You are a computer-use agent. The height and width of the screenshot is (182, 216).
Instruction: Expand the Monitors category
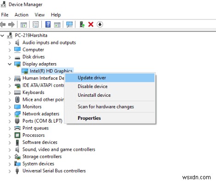(x=10, y=107)
